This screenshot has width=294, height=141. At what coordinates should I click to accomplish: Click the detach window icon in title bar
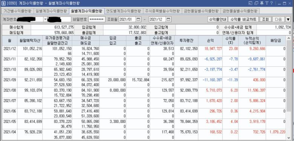[x=251, y=3]
